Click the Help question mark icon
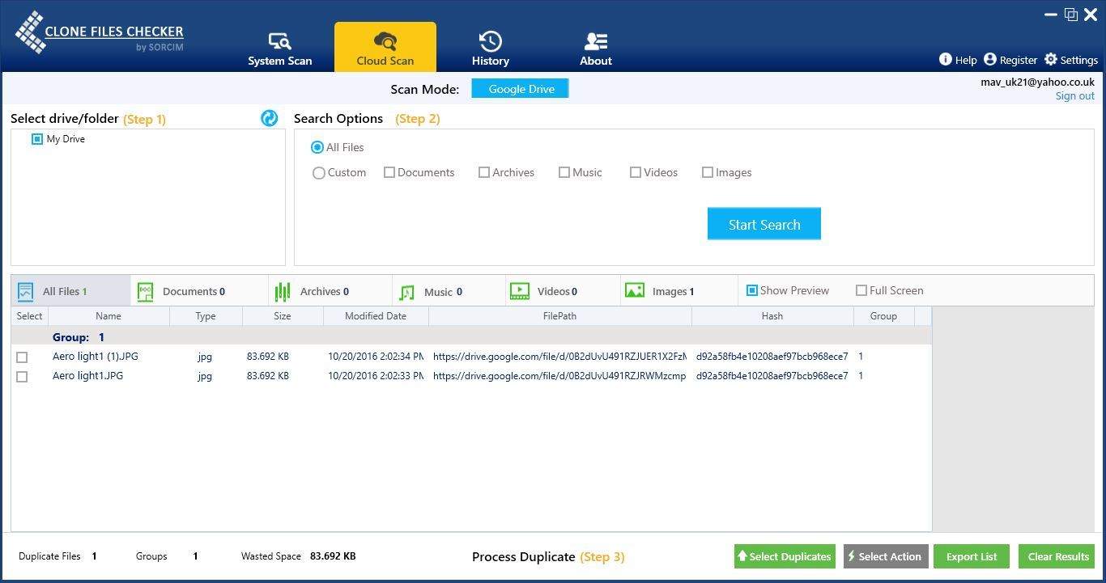The image size is (1106, 583). [x=945, y=59]
